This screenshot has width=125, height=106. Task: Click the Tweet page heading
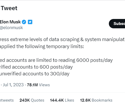[9, 8]
